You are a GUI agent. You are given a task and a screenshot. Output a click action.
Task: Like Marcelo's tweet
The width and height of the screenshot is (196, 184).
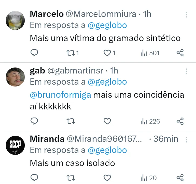(x=108, y=53)
